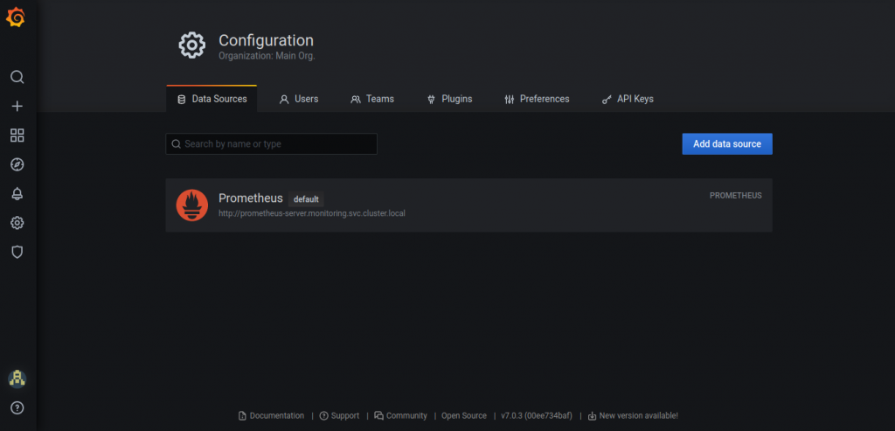Click the Create plus icon

(x=17, y=106)
